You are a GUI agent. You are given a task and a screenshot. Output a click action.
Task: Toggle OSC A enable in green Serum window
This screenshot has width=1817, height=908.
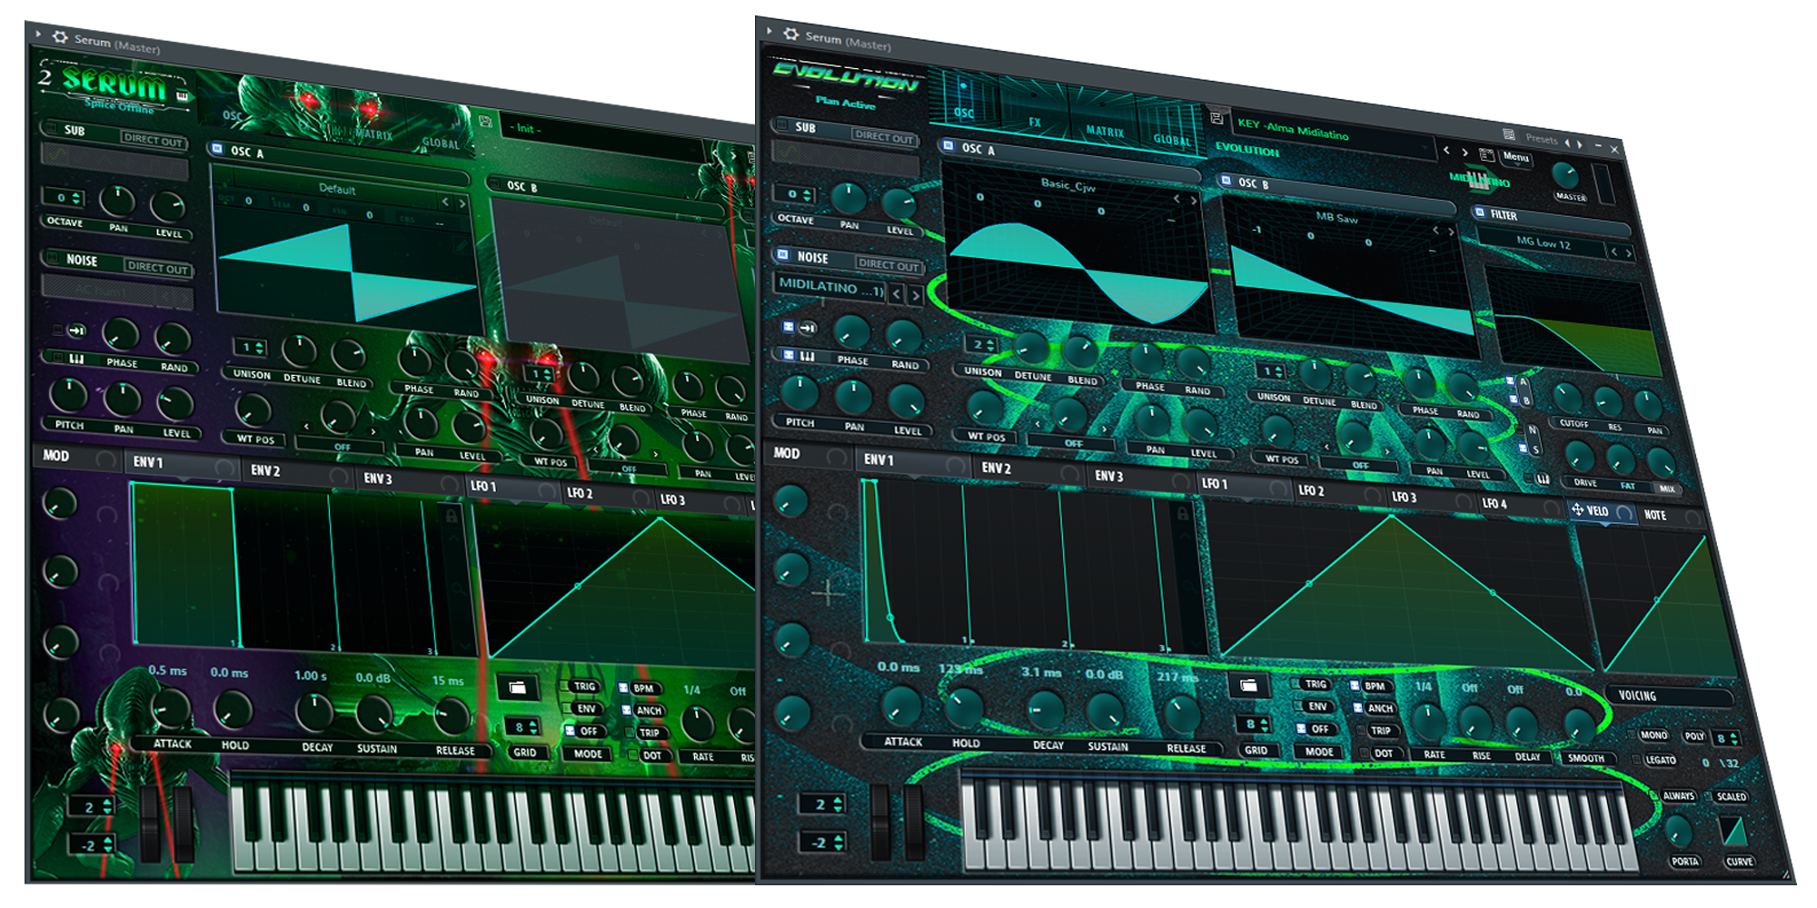pyautogui.click(x=216, y=148)
